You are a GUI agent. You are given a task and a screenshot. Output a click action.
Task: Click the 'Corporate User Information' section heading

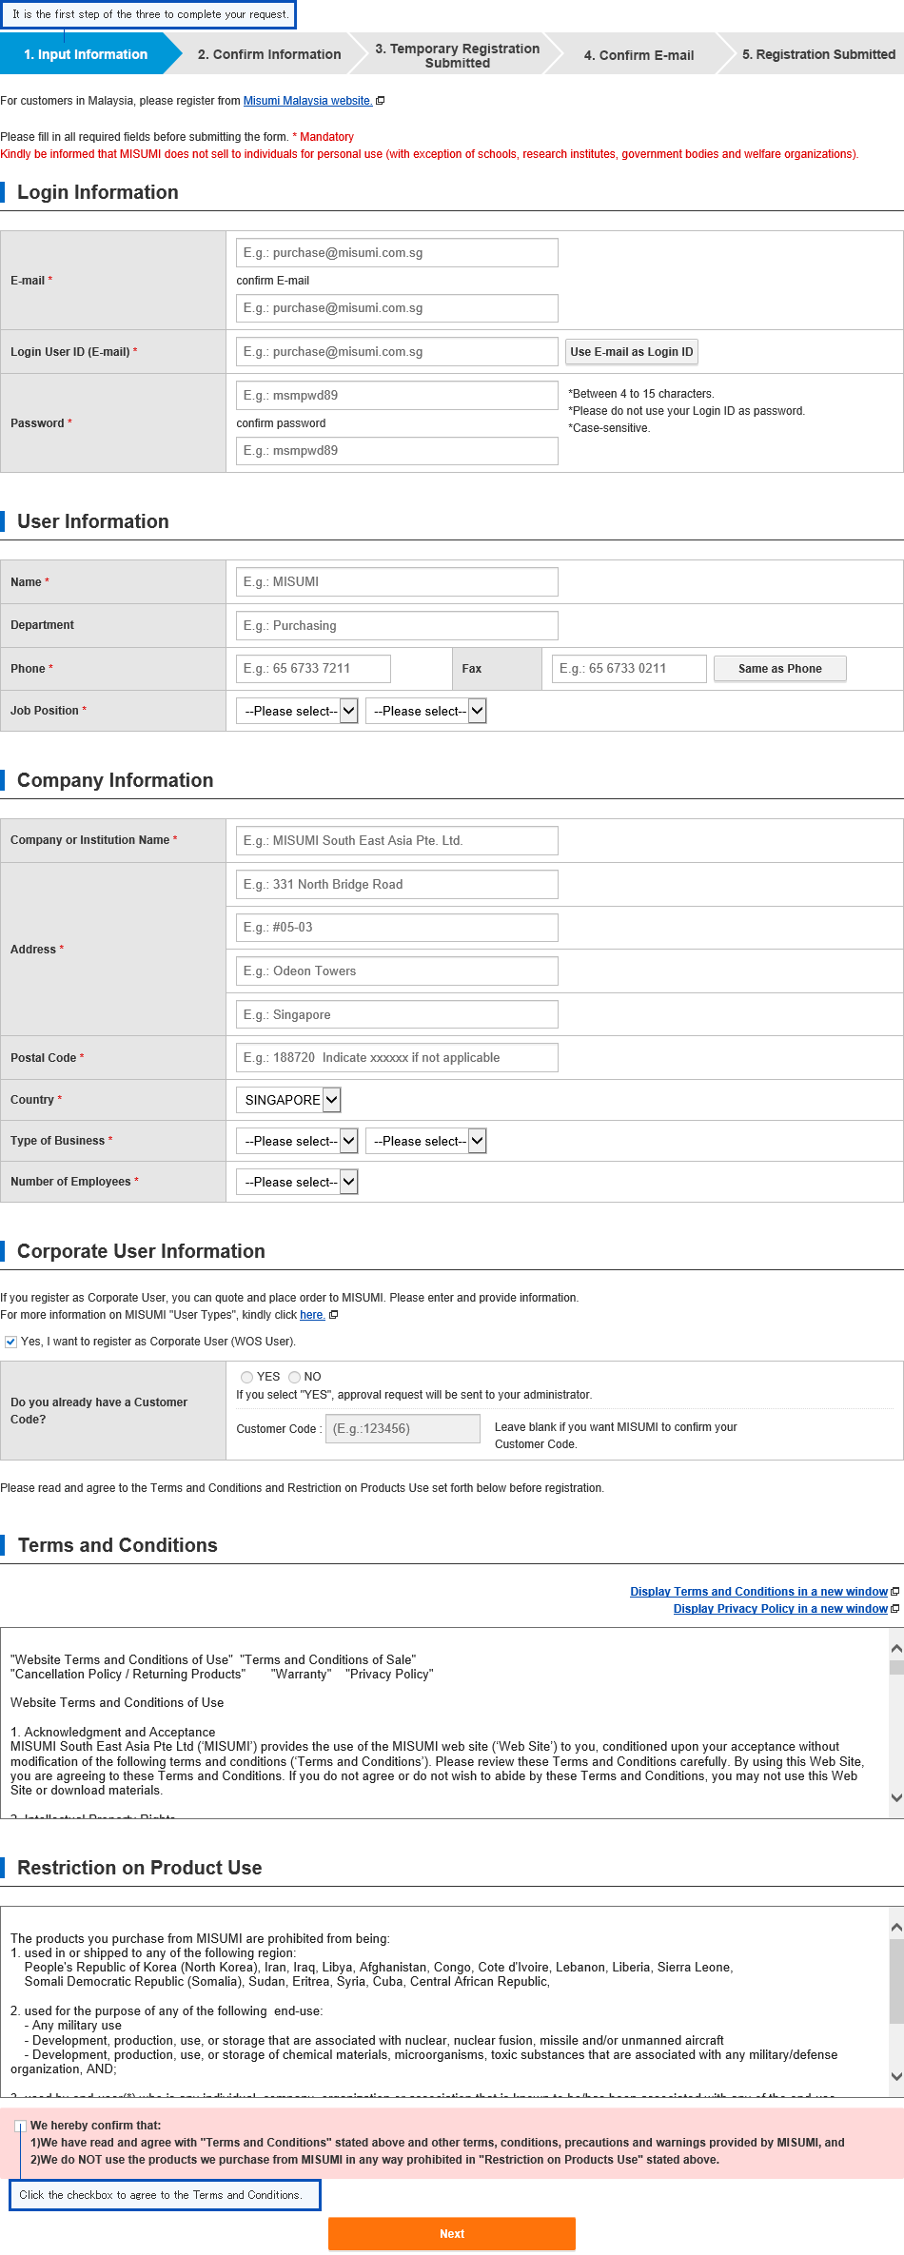point(141,1251)
